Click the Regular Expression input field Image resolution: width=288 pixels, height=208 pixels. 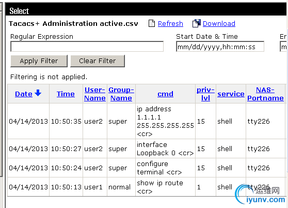point(87,47)
